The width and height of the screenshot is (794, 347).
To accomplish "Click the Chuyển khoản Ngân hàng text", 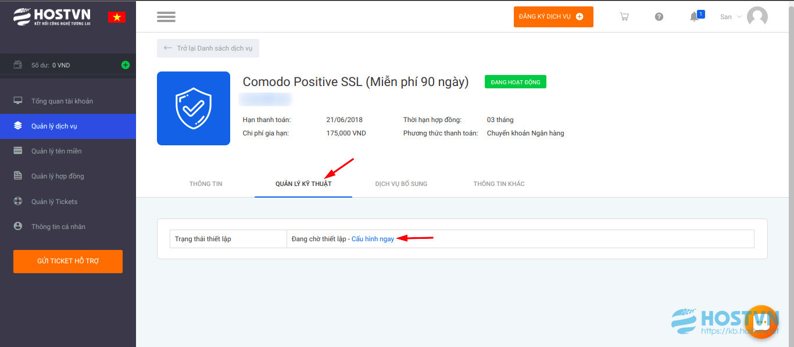I will 525,133.
